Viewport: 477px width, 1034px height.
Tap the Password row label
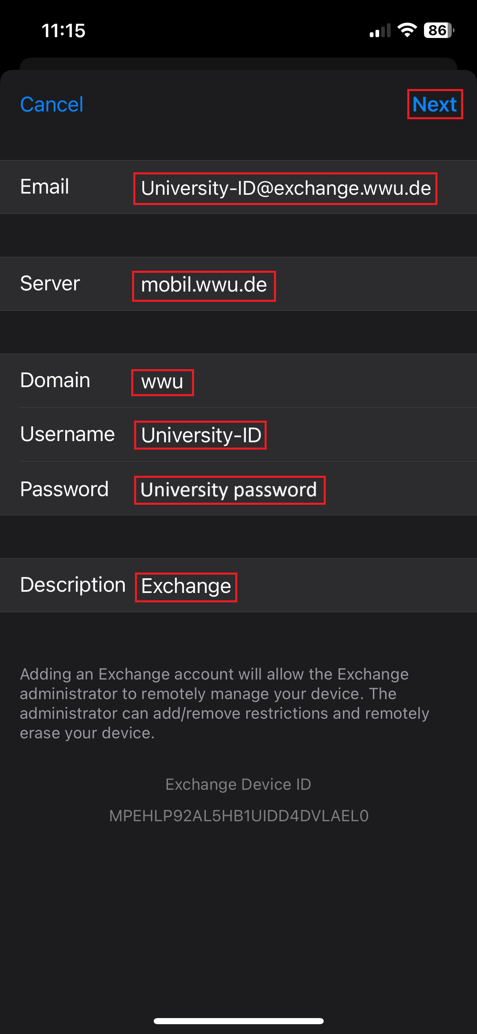point(64,489)
